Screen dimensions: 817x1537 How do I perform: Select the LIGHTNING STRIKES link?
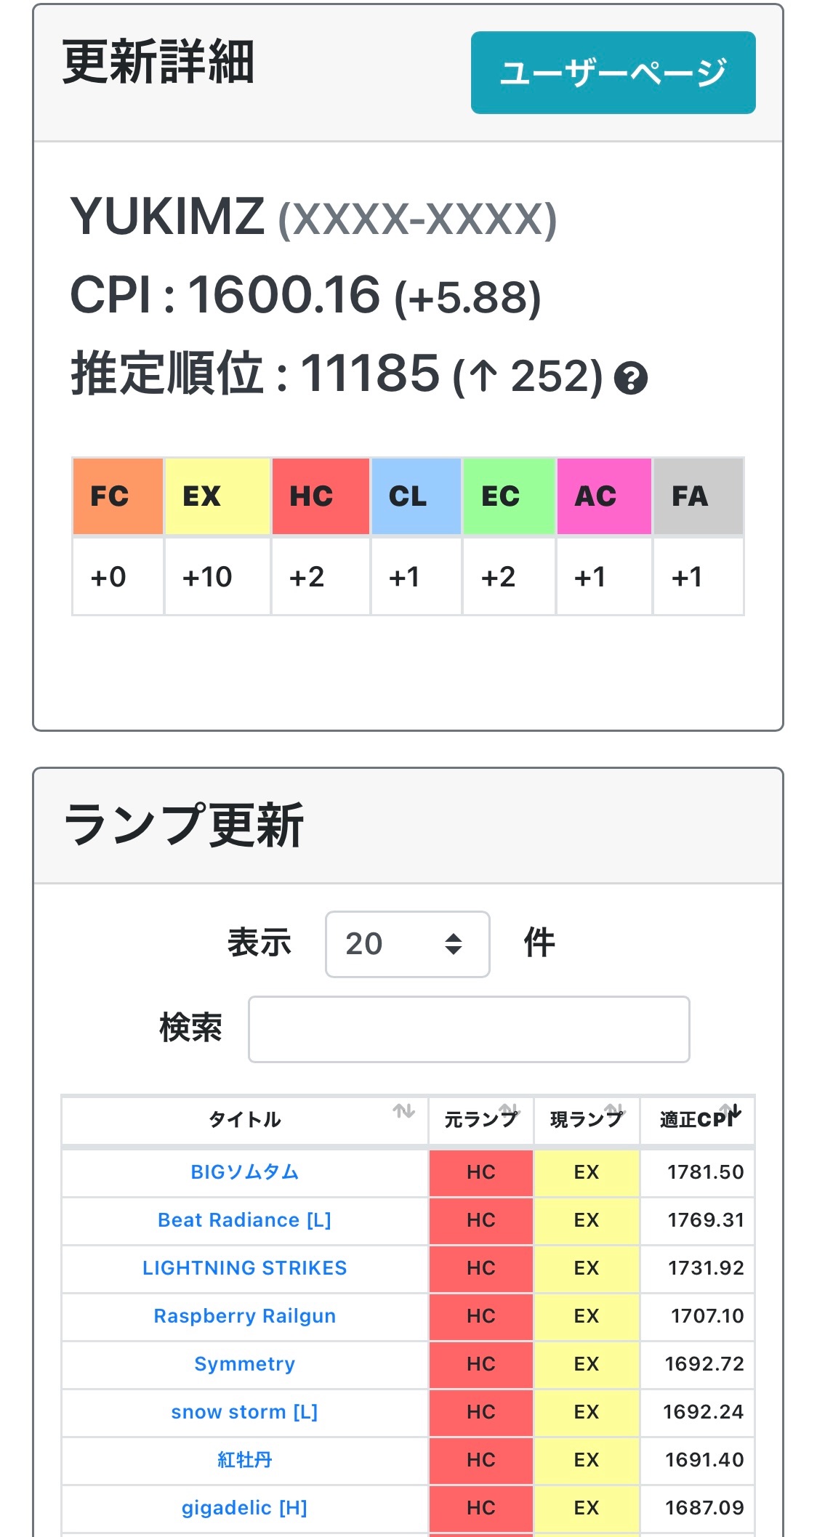tap(244, 1268)
